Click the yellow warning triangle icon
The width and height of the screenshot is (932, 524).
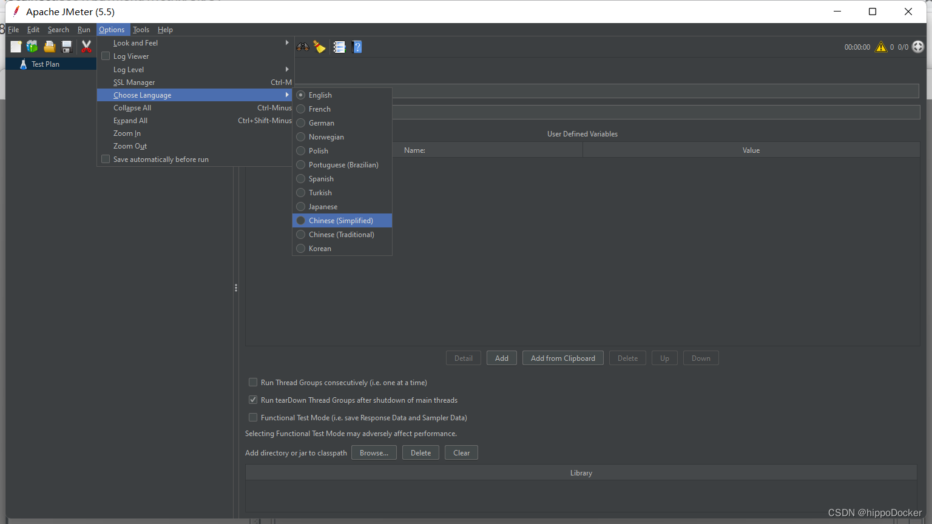[x=881, y=47]
